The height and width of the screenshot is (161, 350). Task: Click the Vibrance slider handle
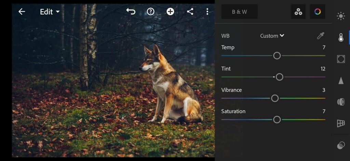(x=275, y=98)
